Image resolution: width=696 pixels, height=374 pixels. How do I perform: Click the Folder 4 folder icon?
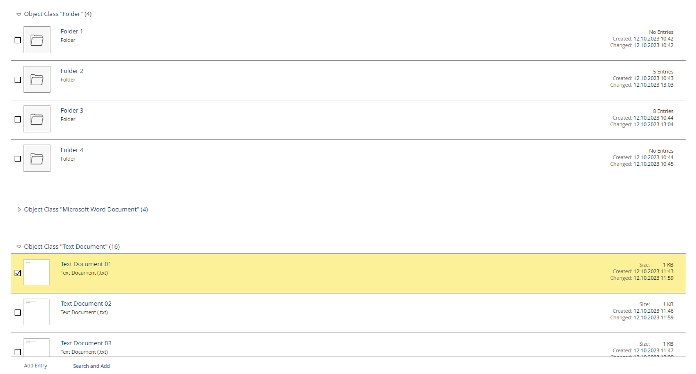(37, 158)
